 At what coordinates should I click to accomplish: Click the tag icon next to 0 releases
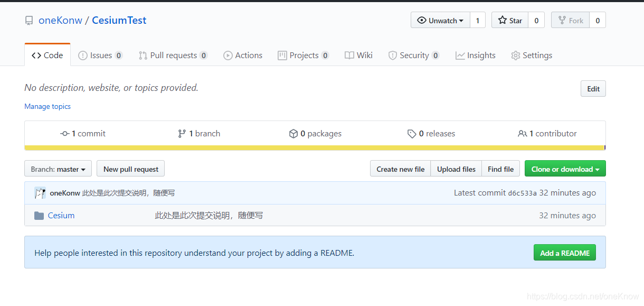412,134
